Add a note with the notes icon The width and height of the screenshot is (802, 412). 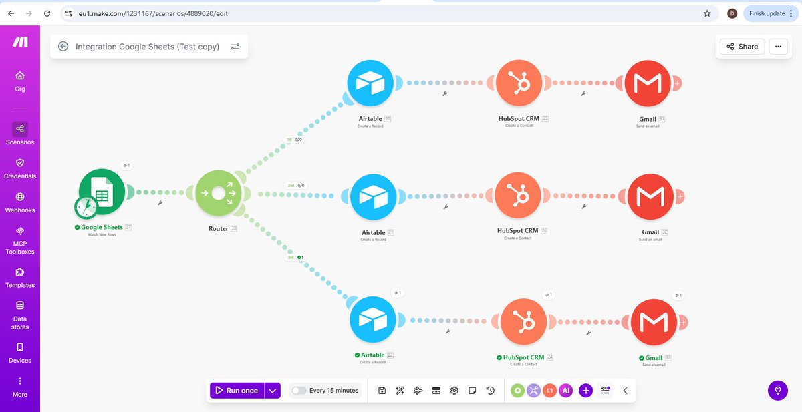[x=472, y=391]
